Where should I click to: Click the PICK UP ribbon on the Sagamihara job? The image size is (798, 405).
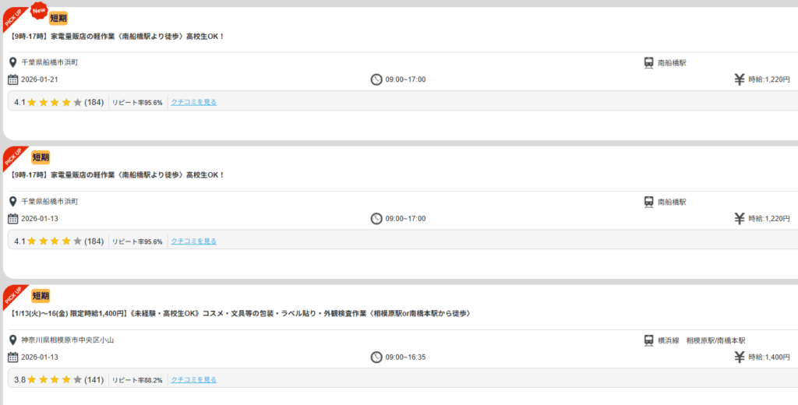(14, 296)
